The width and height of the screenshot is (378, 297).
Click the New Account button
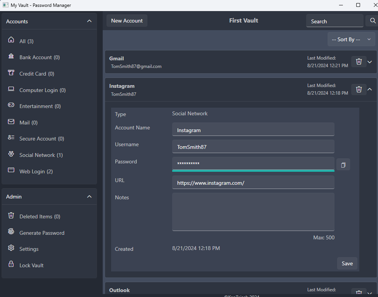(x=127, y=21)
